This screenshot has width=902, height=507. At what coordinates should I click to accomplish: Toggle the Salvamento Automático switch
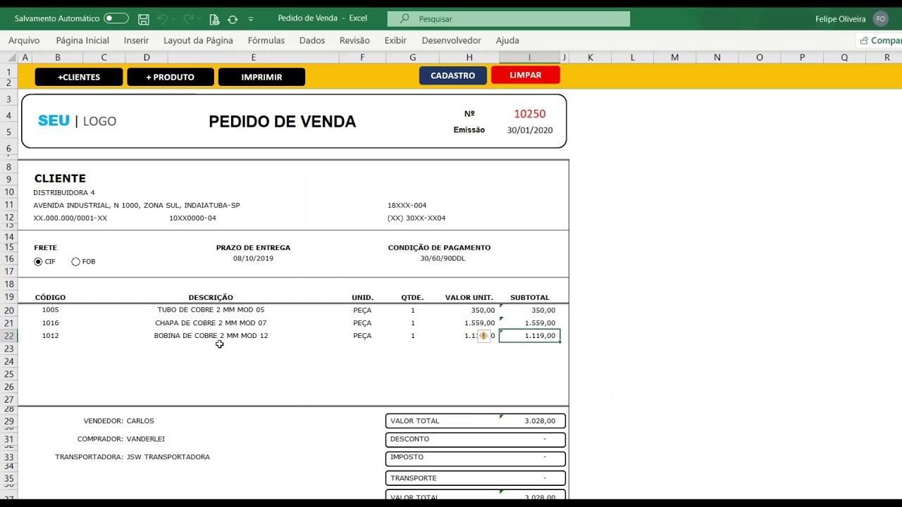116,18
